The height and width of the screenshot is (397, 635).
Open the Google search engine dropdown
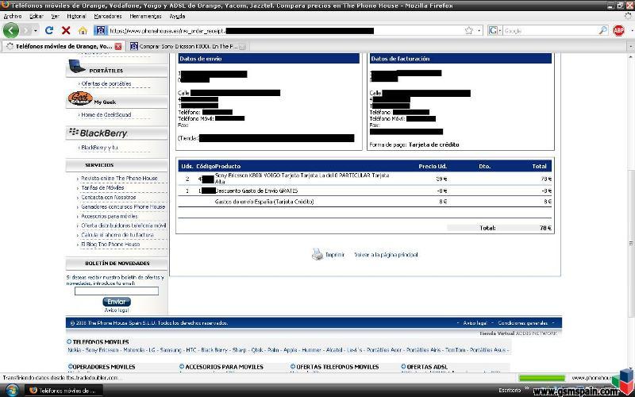tap(495, 30)
